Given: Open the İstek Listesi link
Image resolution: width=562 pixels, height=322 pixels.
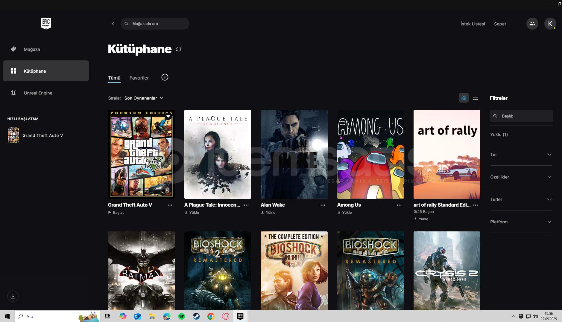Looking at the screenshot, I should click(473, 24).
